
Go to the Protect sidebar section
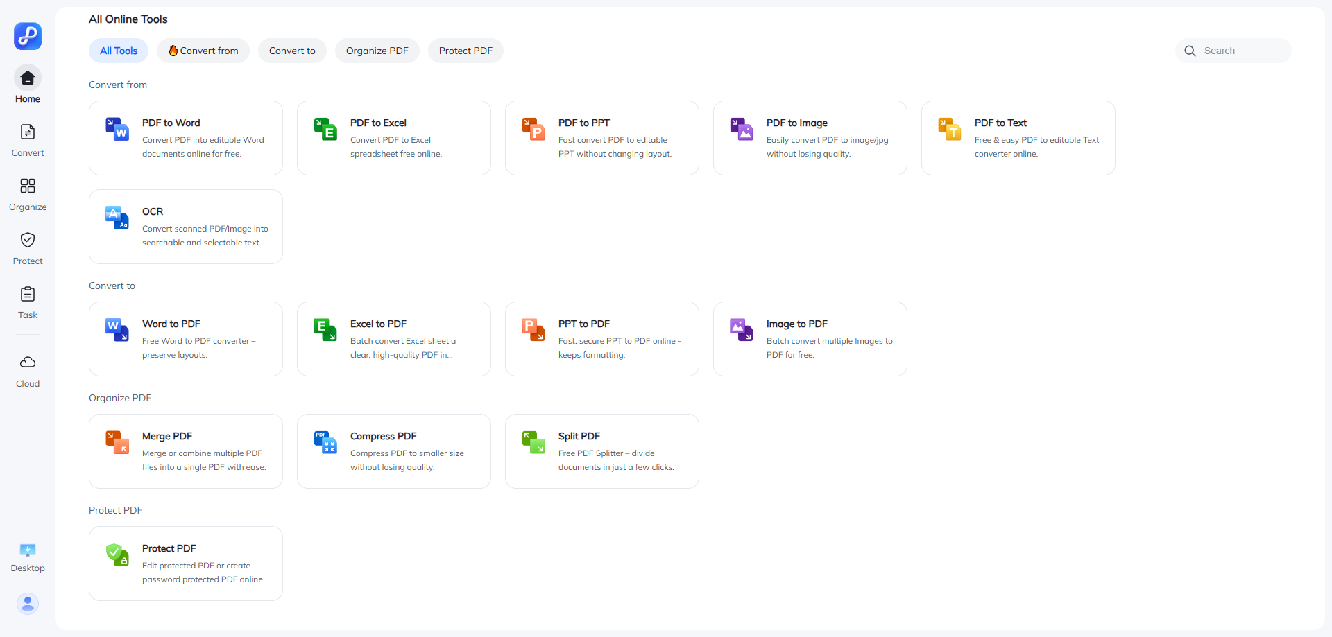tap(28, 241)
